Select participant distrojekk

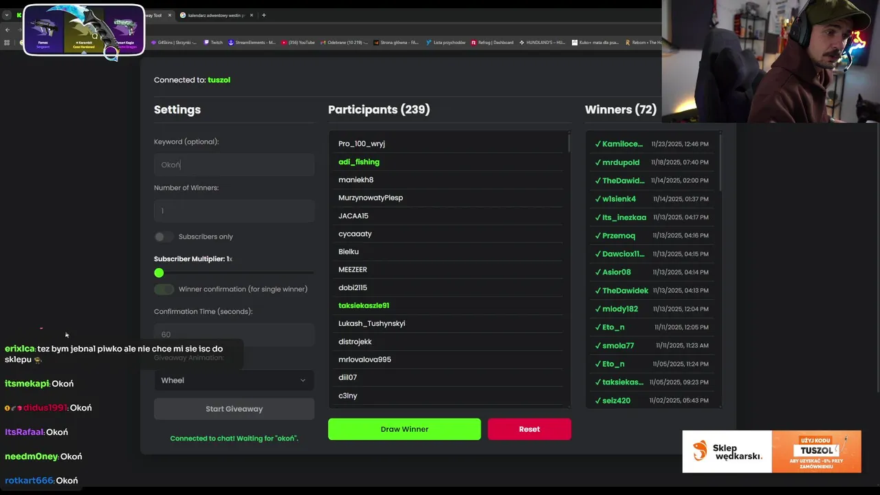355,342
